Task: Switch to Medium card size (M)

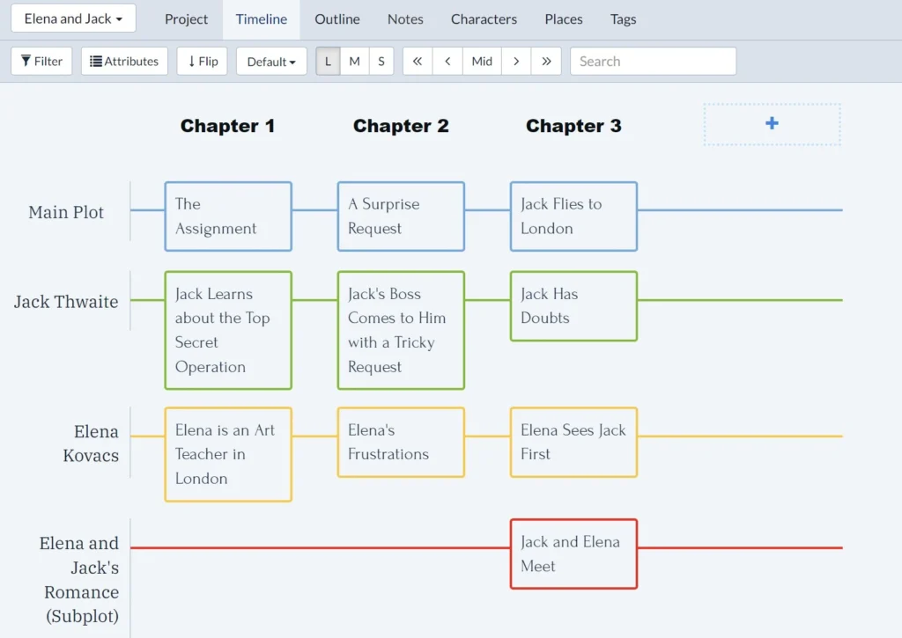Action: (354, 62)
